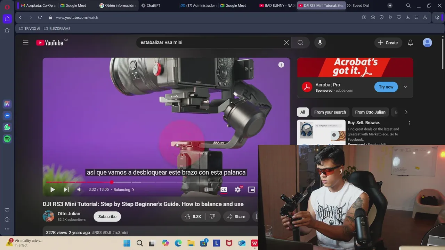445x250 pixels.
Task: Mute the video volume
Action: coord(79,190)
